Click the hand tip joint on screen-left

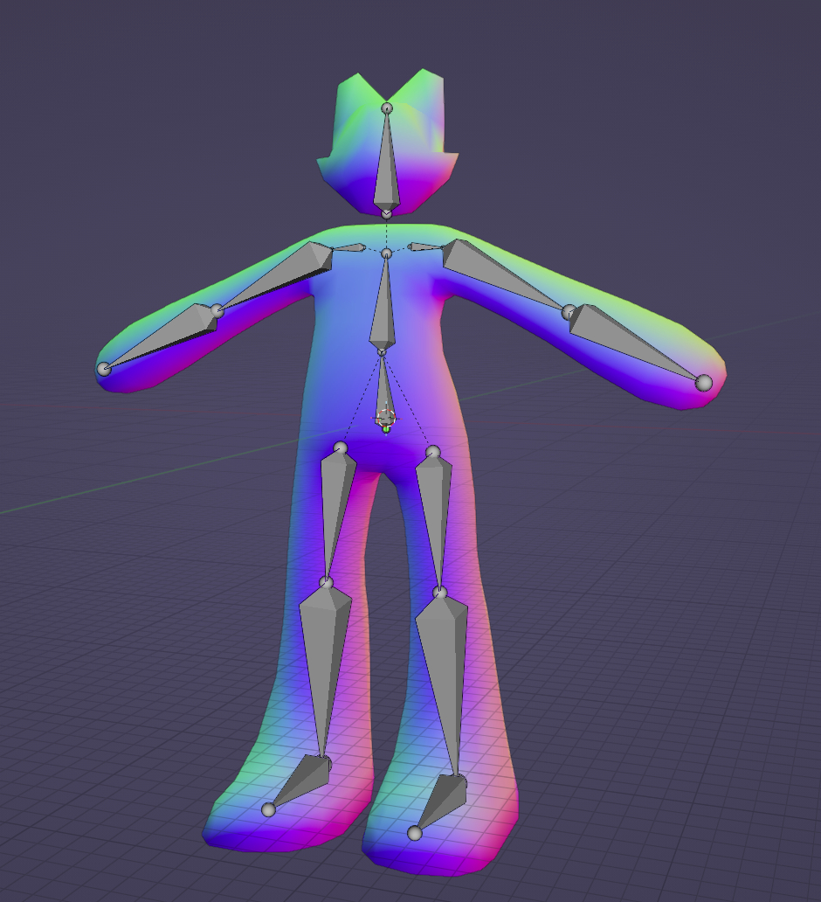pos(104,369)
